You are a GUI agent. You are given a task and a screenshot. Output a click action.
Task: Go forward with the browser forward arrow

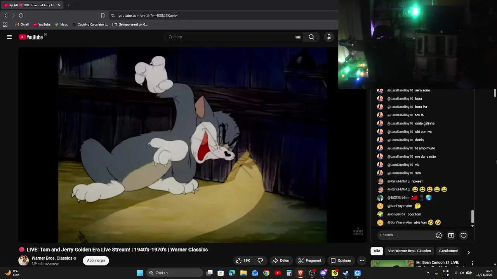click(x=13, y=15)
